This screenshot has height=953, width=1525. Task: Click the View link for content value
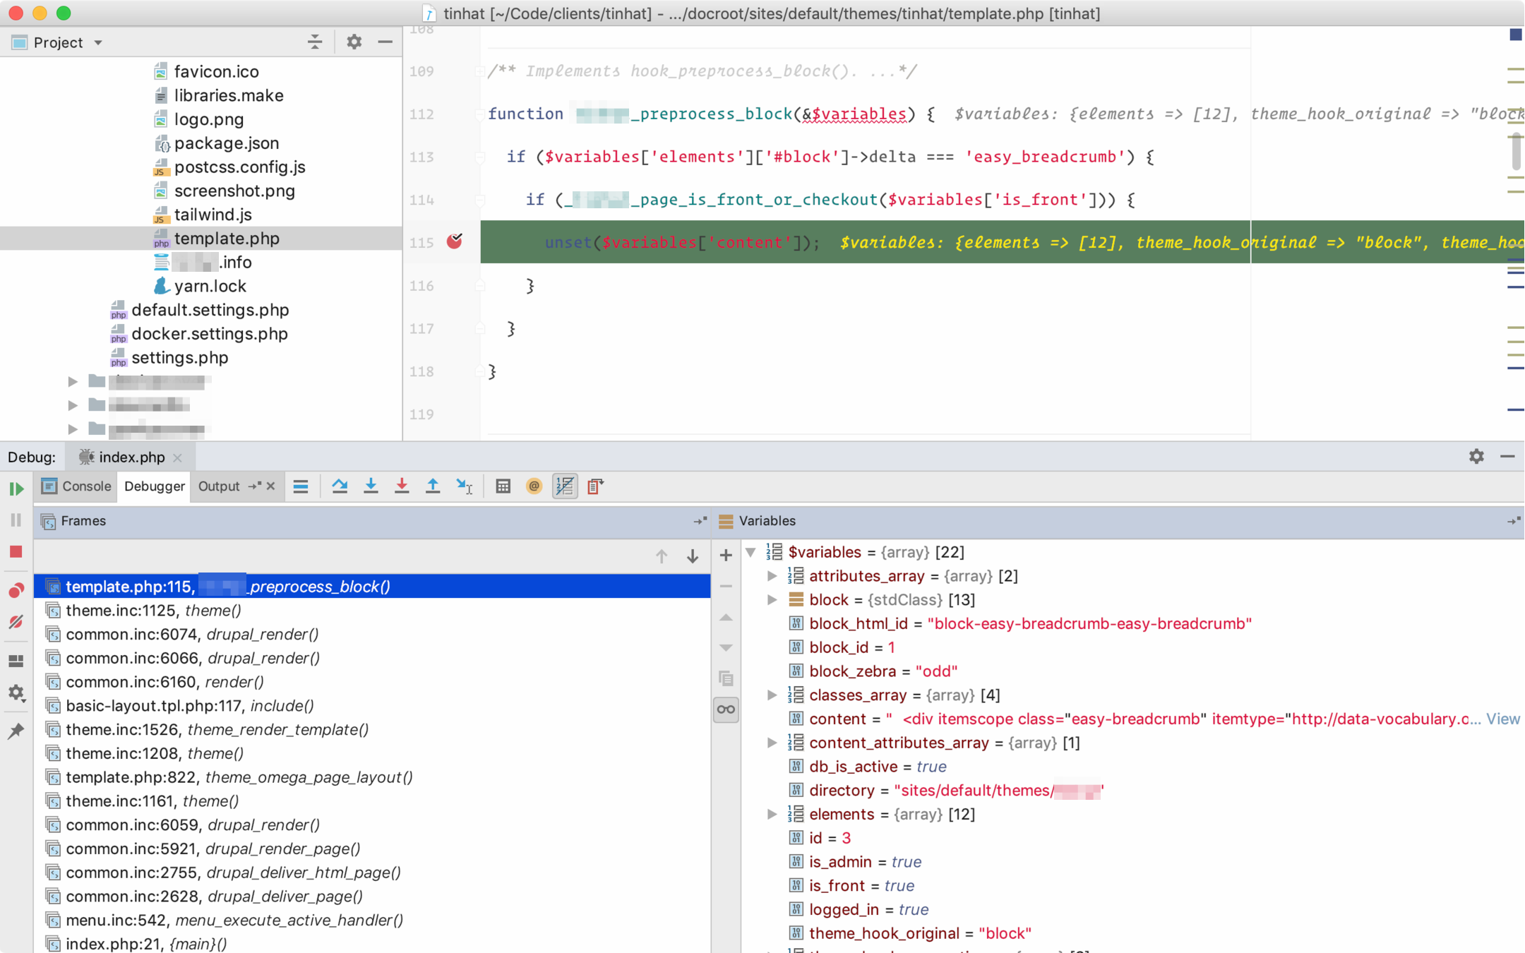[1502, 719]
